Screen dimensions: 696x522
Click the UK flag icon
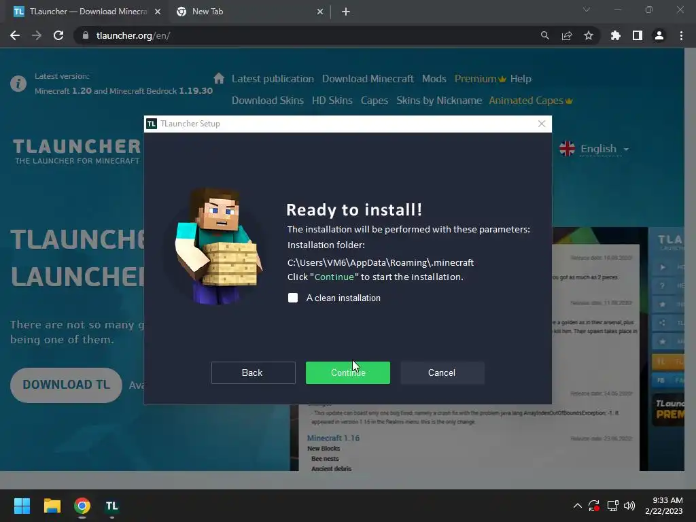pyautogui.click(x=568, y=149)
